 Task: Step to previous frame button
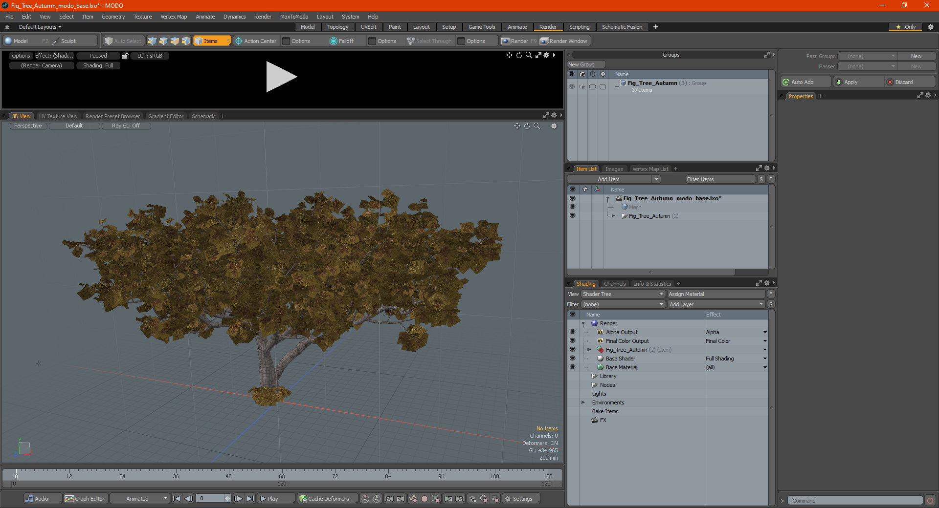coord(188,499)
